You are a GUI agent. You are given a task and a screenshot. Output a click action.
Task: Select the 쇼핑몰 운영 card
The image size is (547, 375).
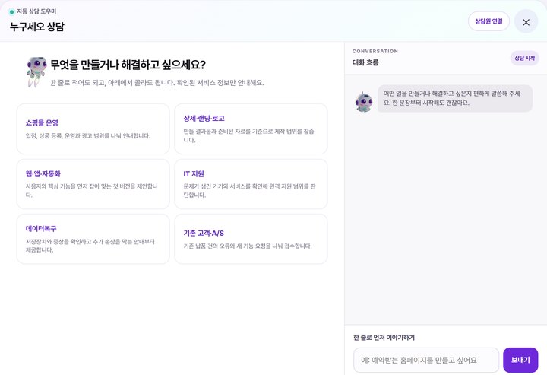93,129
